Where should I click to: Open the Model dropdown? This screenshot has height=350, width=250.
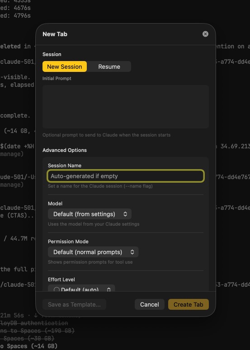coord(90,214)
